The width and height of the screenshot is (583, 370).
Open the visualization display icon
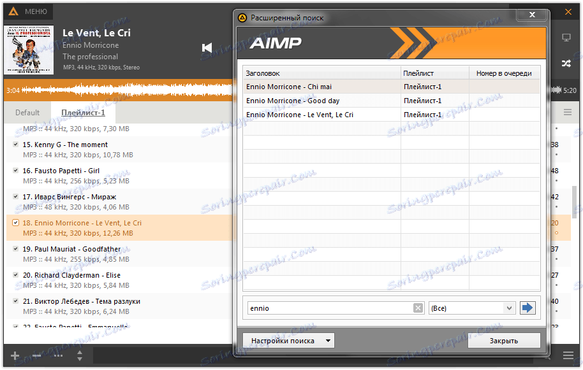pyautogui.click(x=566, y=36)
